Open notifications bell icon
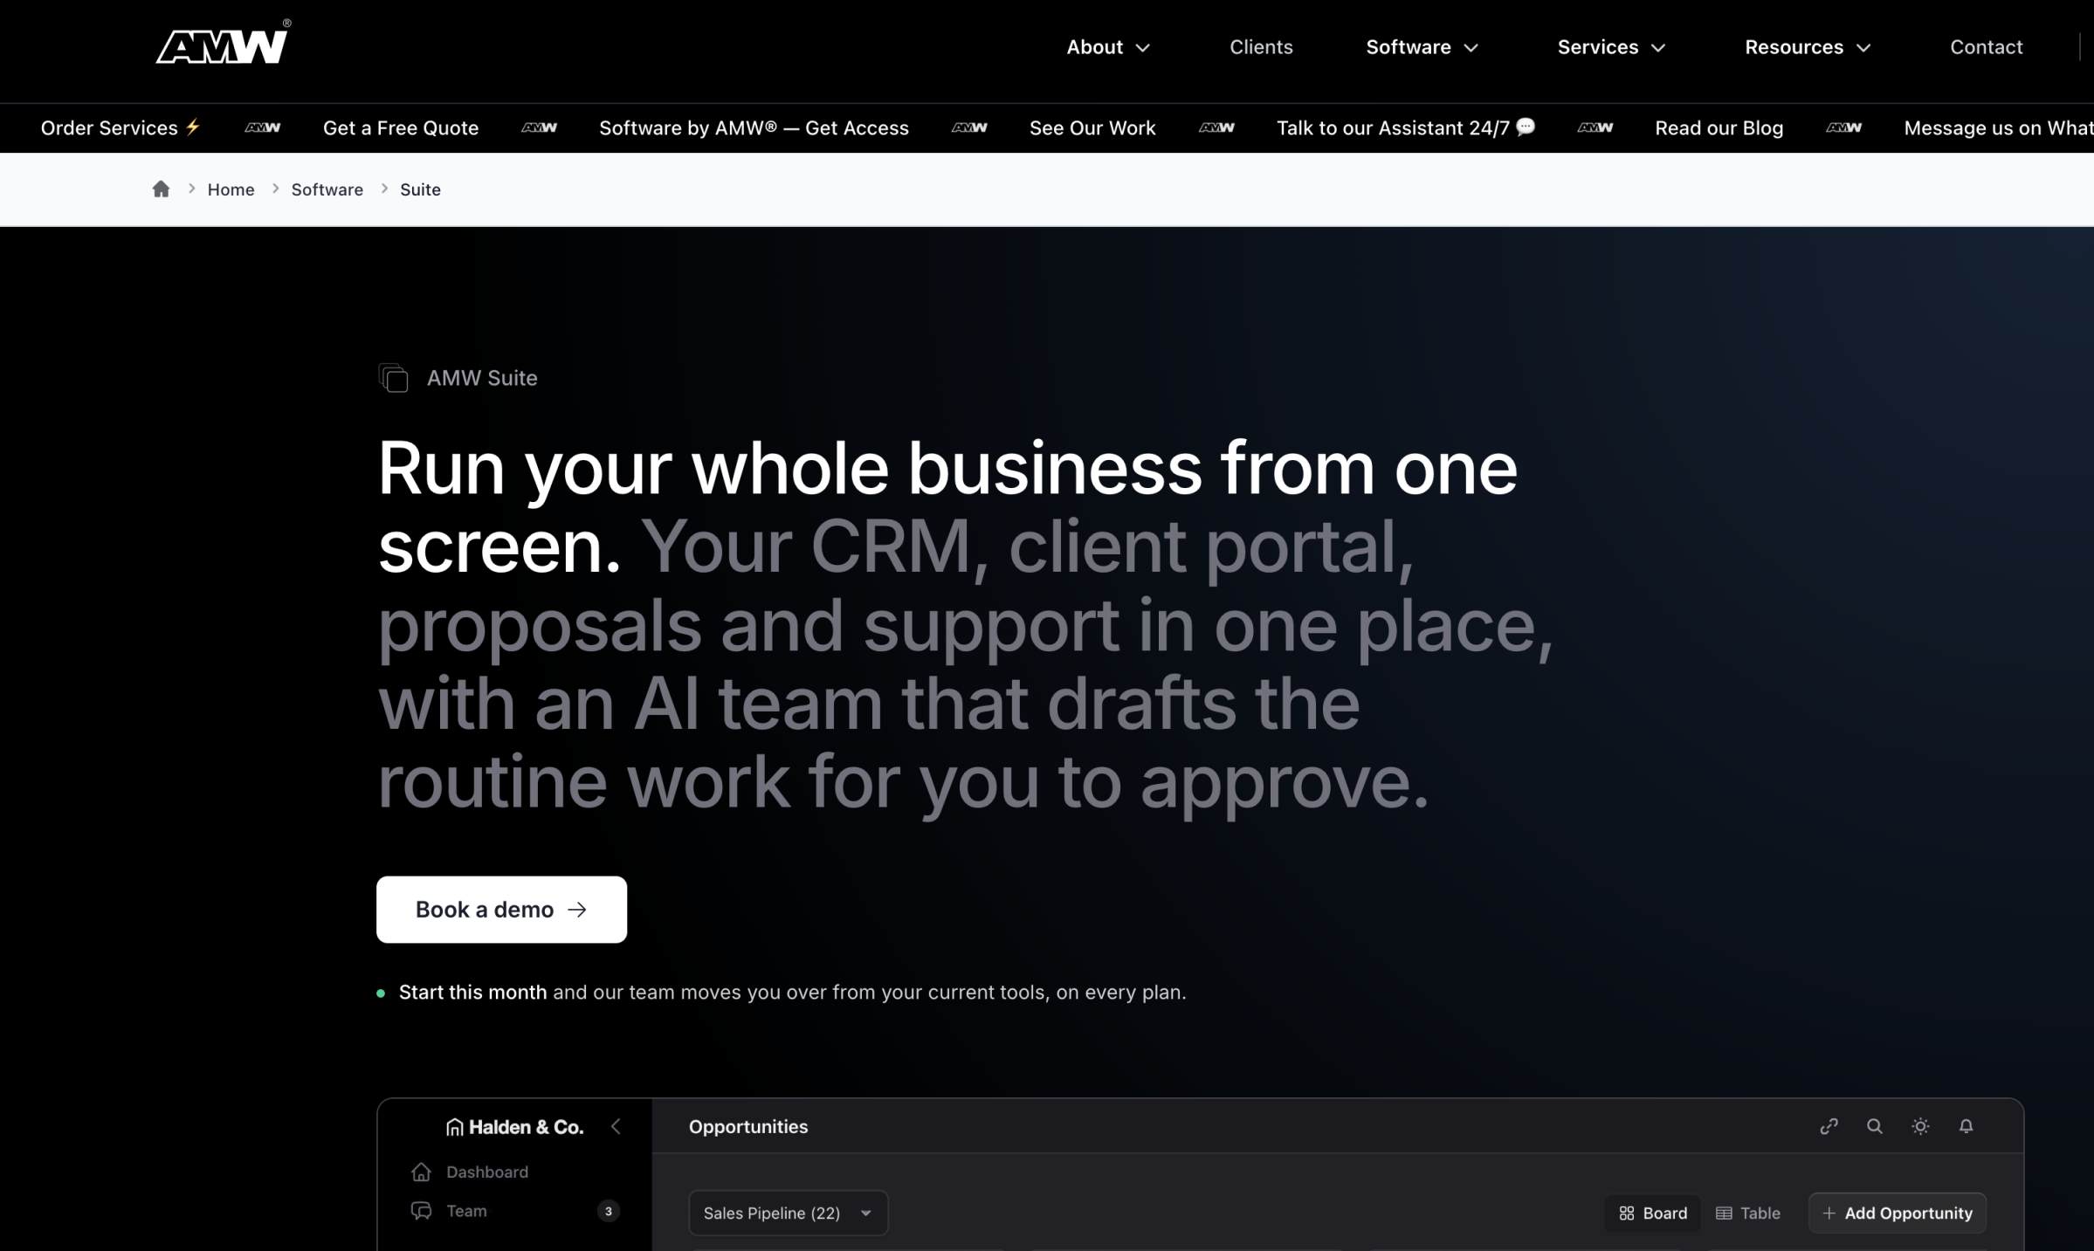 click(x=1966, y=1126)
